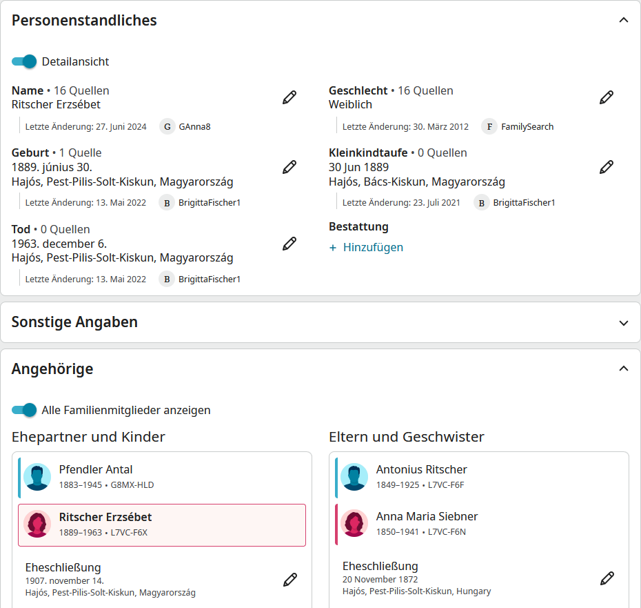Click pencil icon next to Kleinkindtaufe

pyautogui.click(x=607, y=167)
